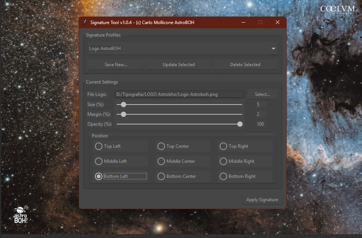This screenshot has width=362, height=238.
Task: Close the Signature Tool window
Action: 278,22
